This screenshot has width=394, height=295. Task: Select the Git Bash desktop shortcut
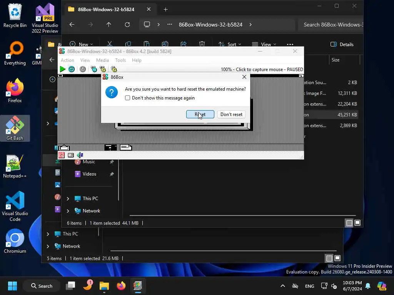(15, 128)
